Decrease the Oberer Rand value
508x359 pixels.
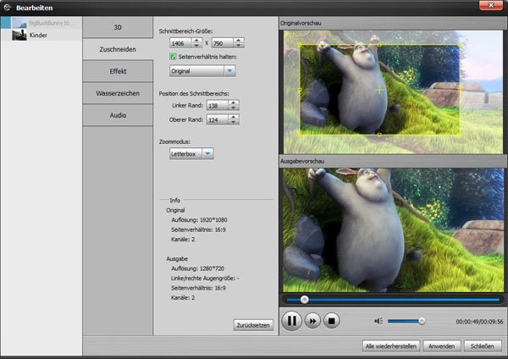tap(234, 122)
